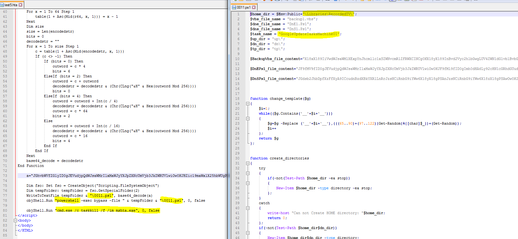This screenshot has width=518, height=239.
Task: Click the $tp_dir variable on line 8
Action: click(258, 49)
